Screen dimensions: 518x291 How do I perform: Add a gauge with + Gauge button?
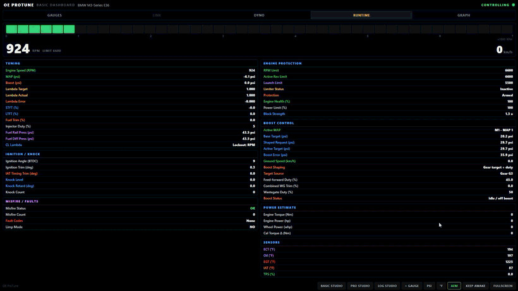[412, 286]
